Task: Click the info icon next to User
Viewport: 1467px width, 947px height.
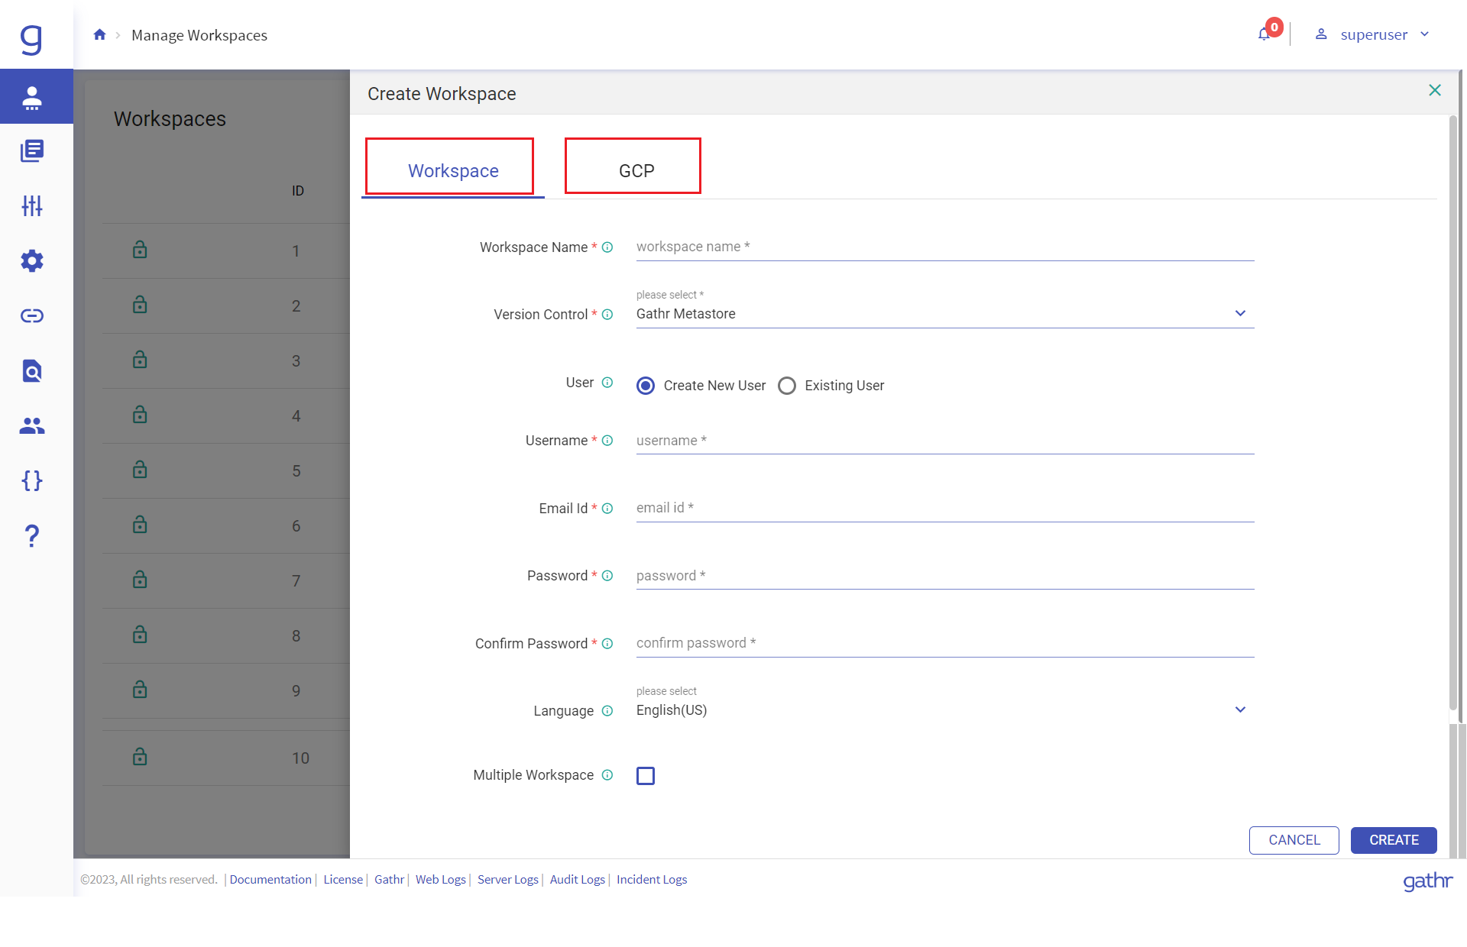Action: pyautogui.click(x=607, y=383)
